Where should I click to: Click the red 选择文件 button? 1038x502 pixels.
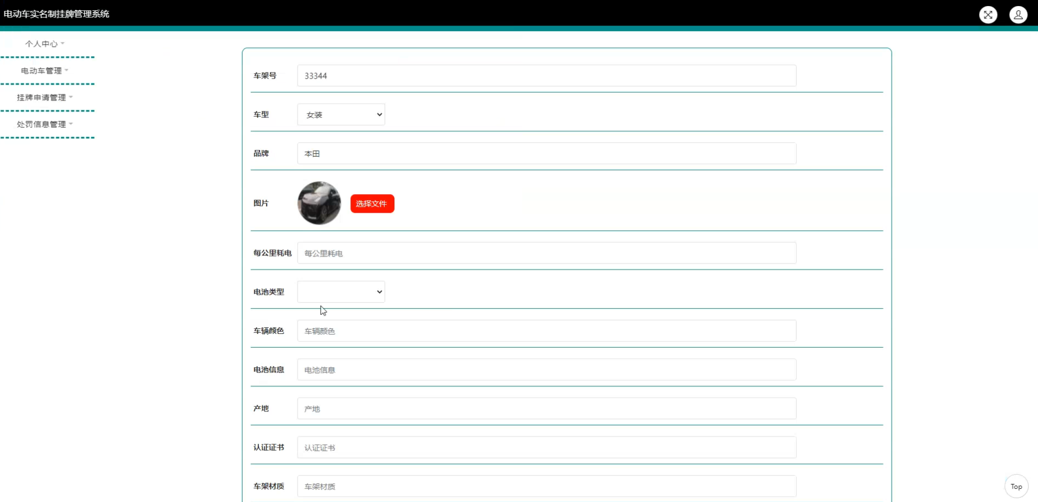click(372, 204)
